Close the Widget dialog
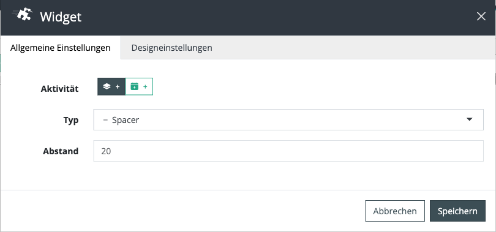The image size is (496, 232). pyautogui.click(x=481, y=17)
